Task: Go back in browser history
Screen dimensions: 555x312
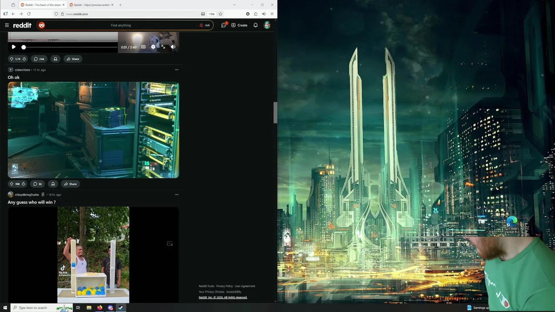Action: click(x=13, y=14)
